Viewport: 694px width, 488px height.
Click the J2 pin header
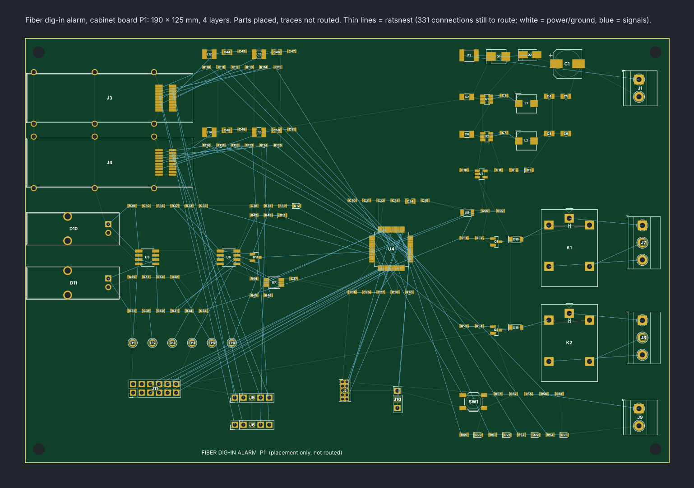tap(344, 390)
